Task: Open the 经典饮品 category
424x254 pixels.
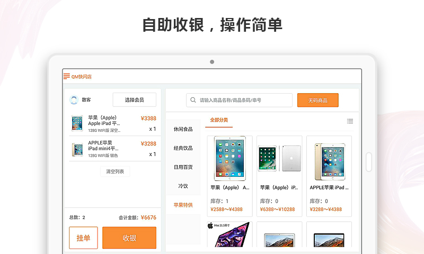Action: tap(183, 148)
